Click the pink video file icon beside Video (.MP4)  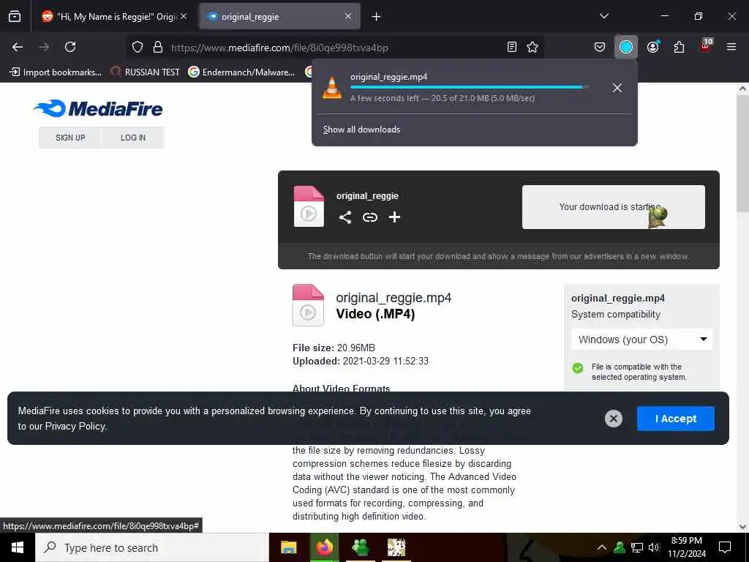pyautogui.click(x=308, y=305)
